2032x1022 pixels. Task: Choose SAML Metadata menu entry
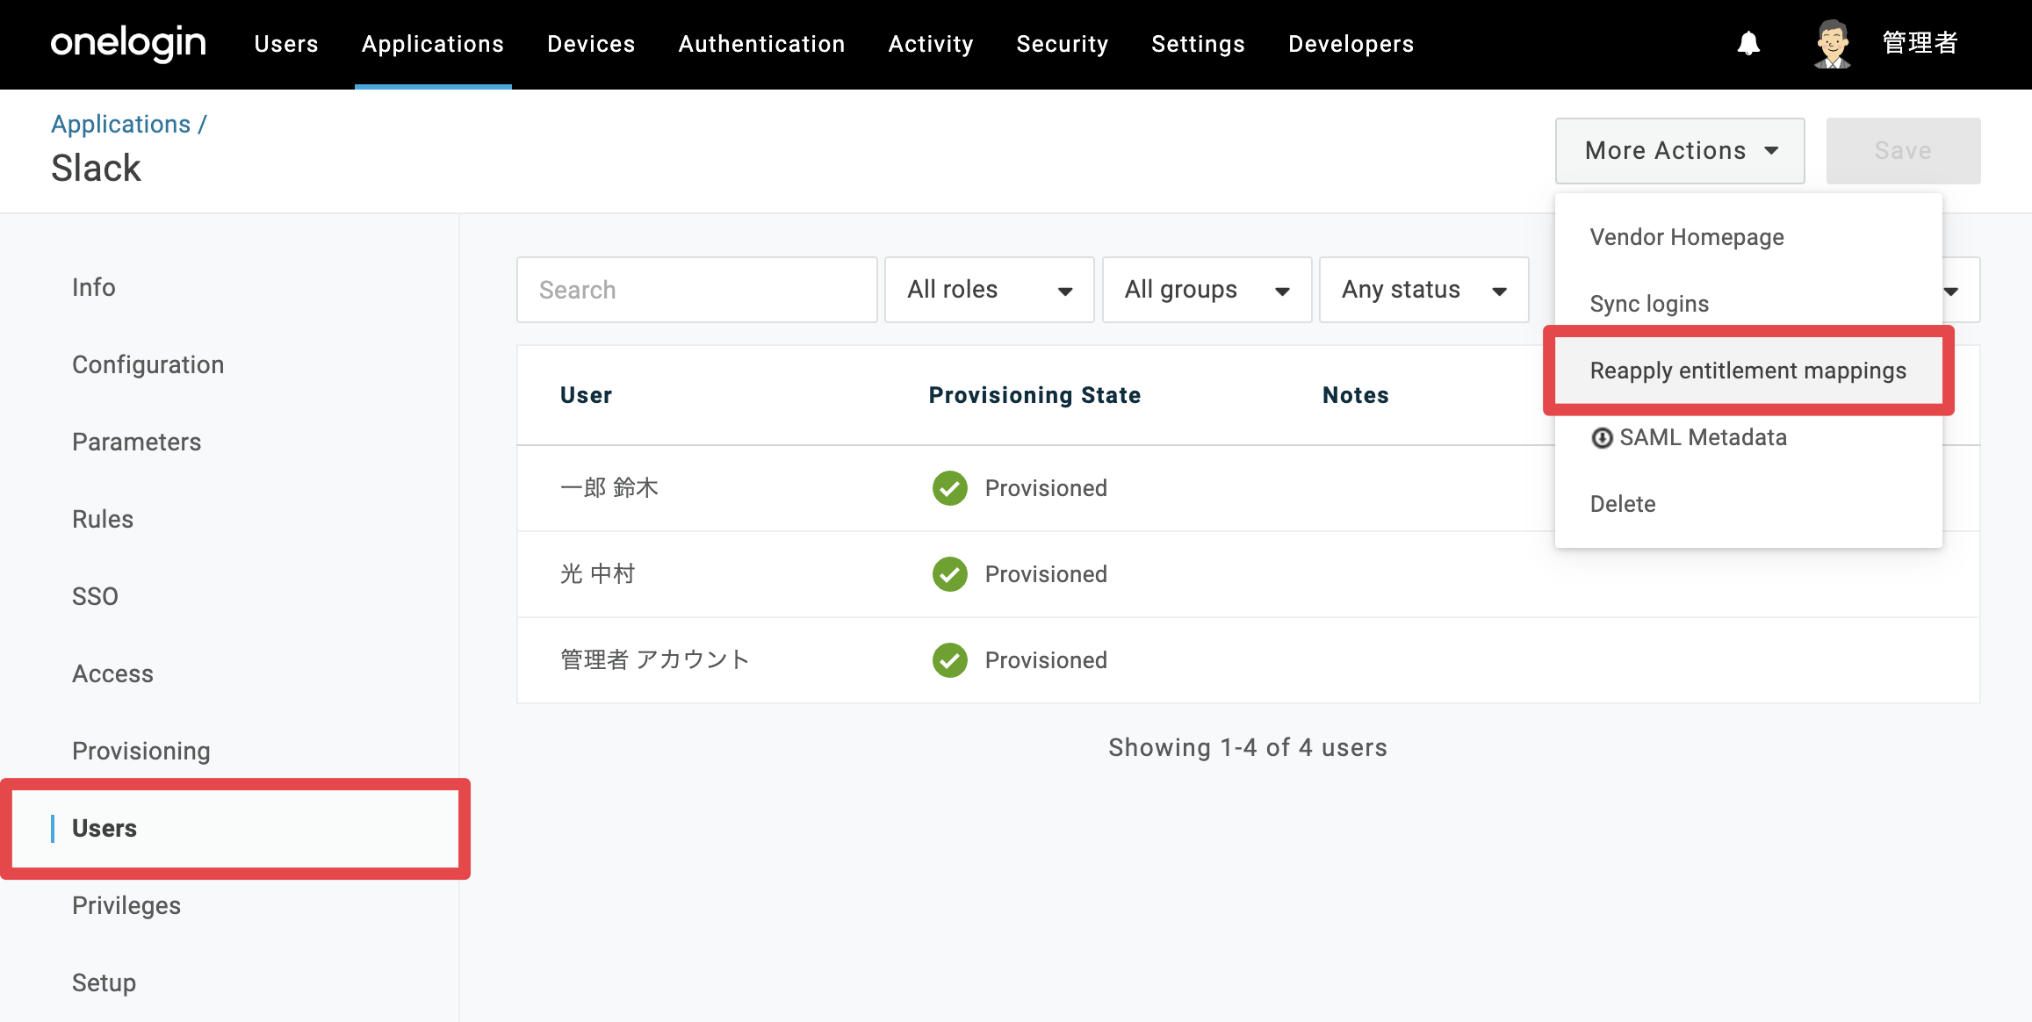(1748, 437)
